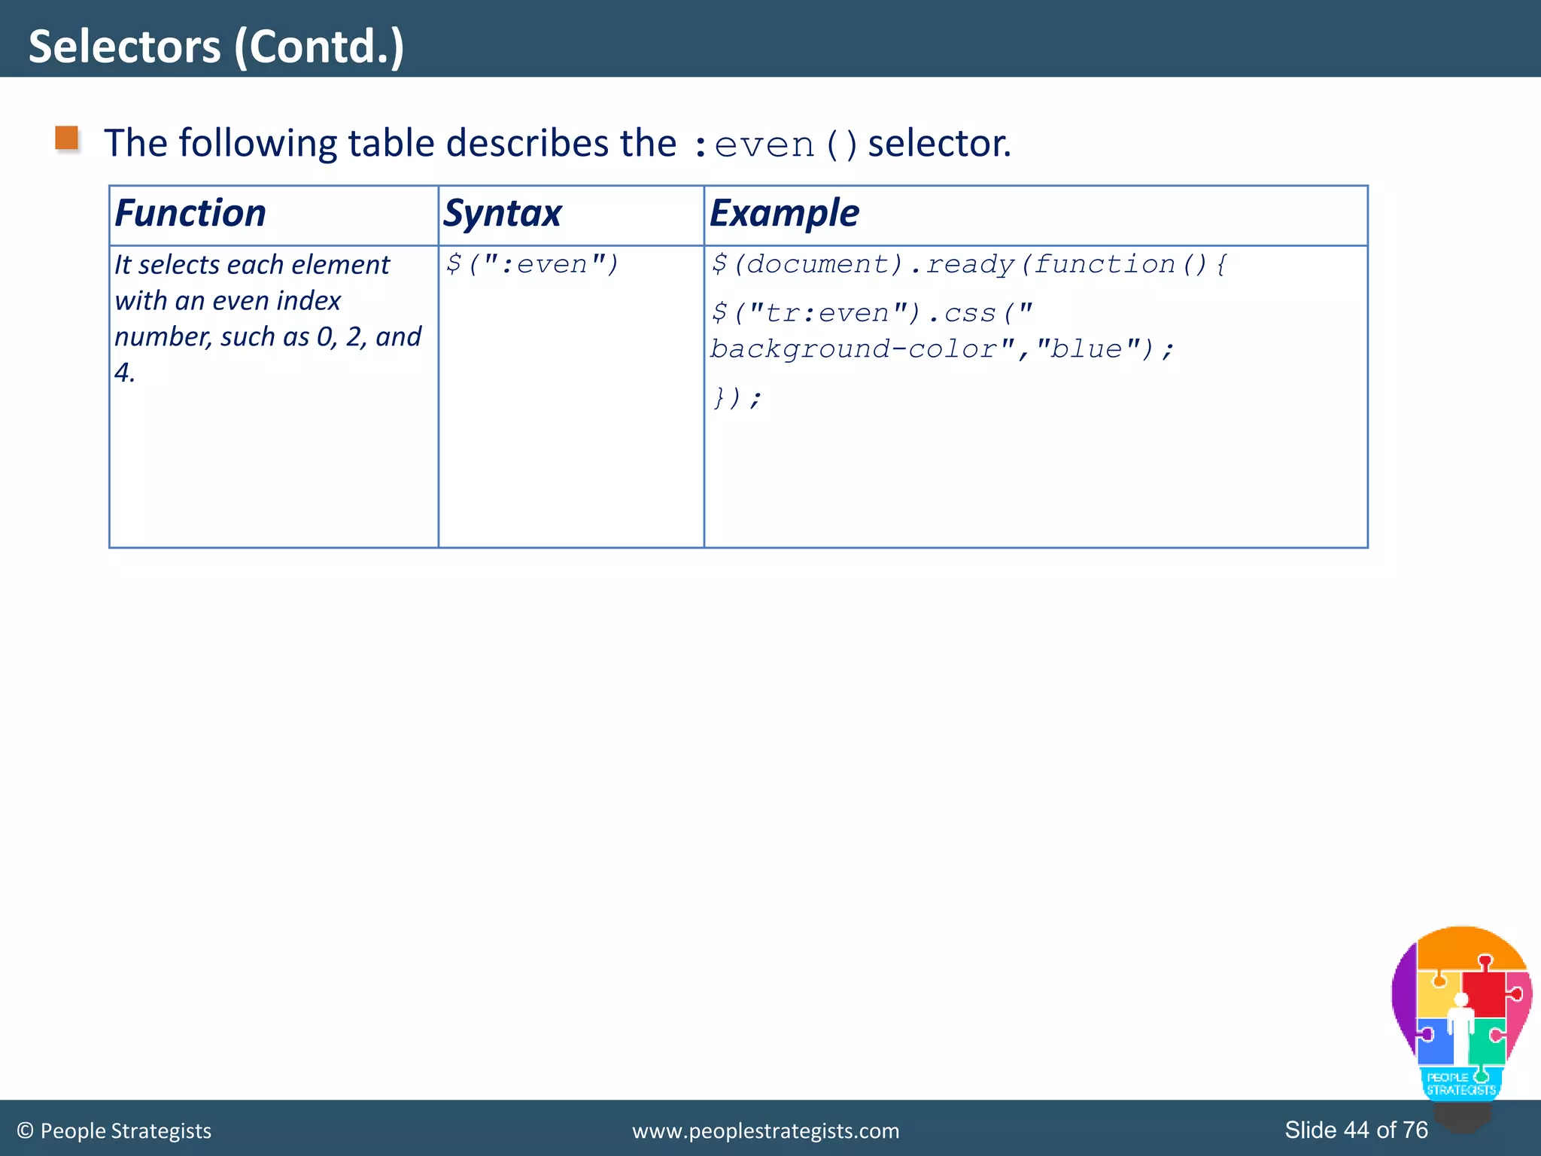1541x1156 pixels.
Task: Click the 'Slide 44 of 76' indicator
Action: pos(1356,1130)
